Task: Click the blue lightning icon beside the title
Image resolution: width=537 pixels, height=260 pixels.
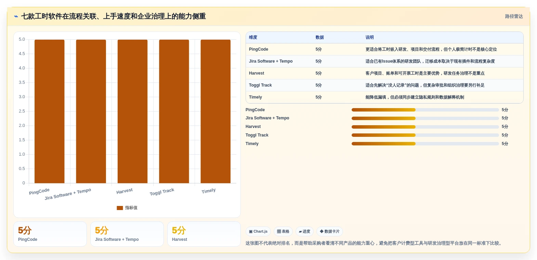Action: [16, 16]
